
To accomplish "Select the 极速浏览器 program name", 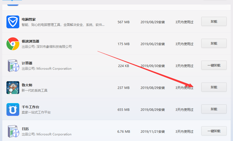I will coord(31,41).
